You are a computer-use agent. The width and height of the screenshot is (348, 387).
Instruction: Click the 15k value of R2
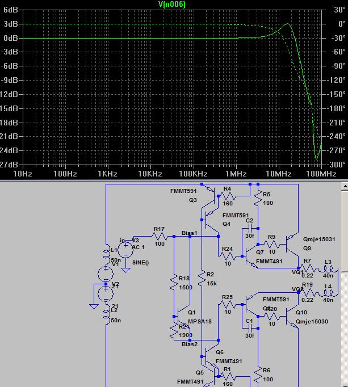pyautogui.click(x=212, y=283)
